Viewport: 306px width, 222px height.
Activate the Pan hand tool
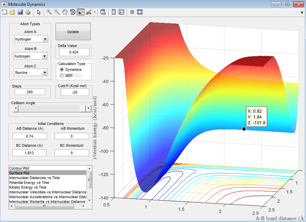click(x=65, y=12)
